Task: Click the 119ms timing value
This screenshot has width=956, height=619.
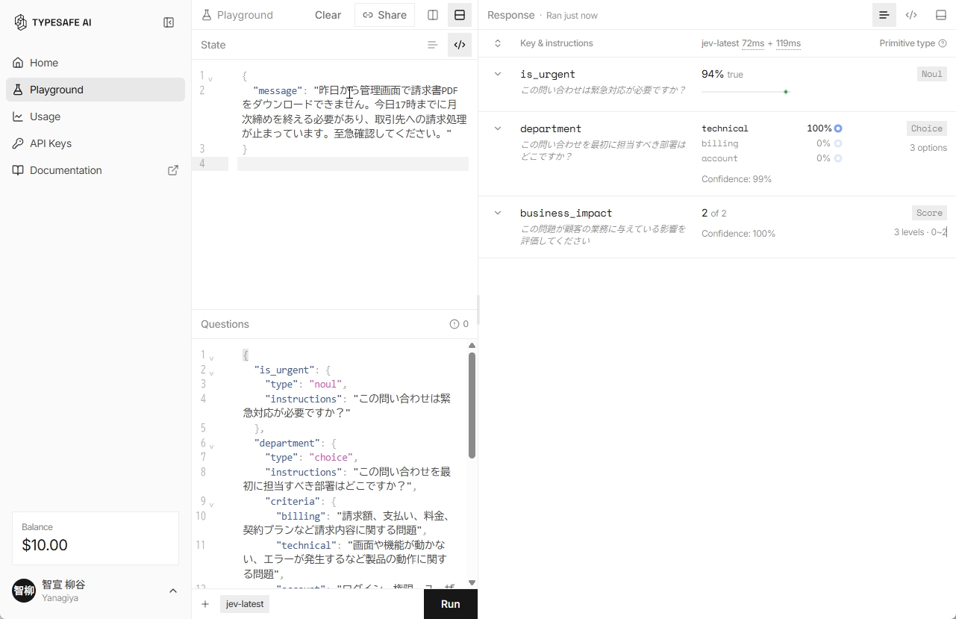Action: [x=788, y=43]
